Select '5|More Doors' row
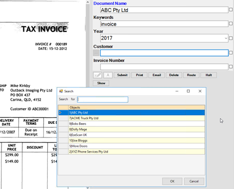 tap(137, 146)
